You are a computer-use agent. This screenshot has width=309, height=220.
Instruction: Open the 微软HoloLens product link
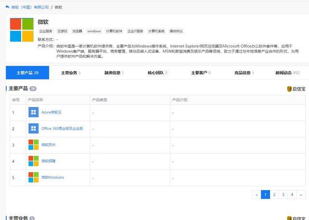coord(53,177)
